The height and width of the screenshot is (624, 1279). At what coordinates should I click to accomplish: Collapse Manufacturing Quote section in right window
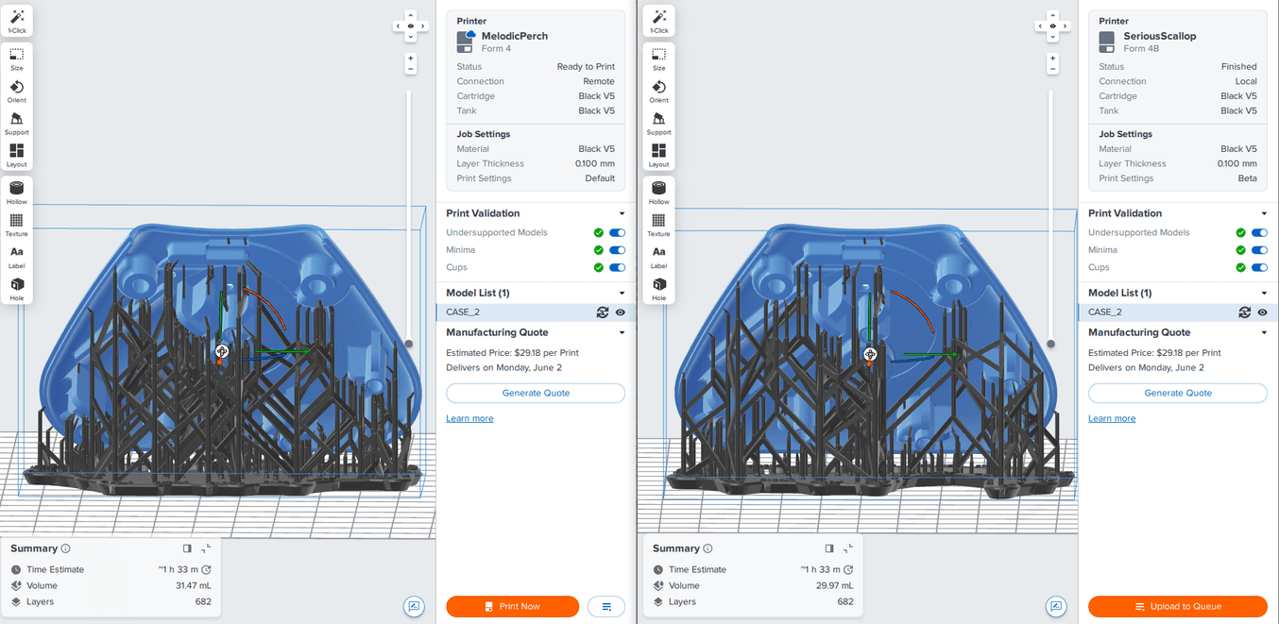[x=1264, y=332]
